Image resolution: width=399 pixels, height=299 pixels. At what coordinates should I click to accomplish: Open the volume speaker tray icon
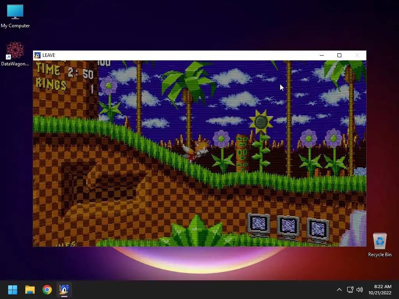[x=360, y=290]
